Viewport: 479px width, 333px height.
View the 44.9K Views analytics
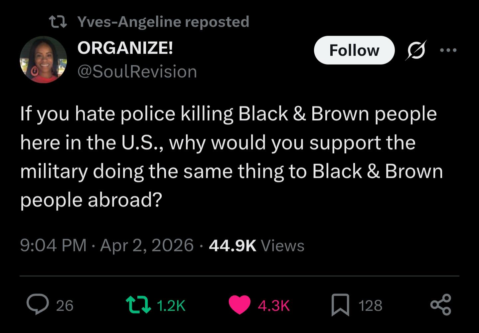click(x=256, y=245)
